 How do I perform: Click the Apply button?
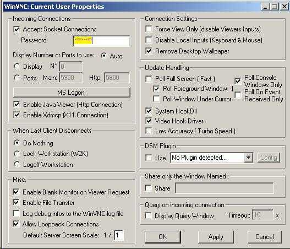[x=216, y=237]
